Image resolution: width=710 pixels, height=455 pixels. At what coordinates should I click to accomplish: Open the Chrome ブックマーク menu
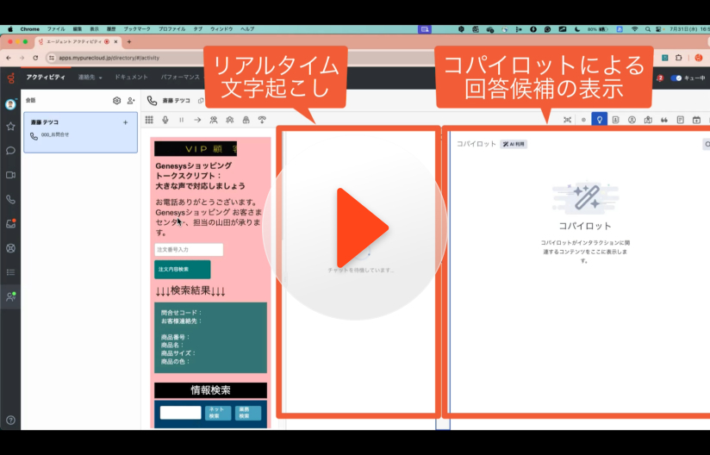(137, 29)
